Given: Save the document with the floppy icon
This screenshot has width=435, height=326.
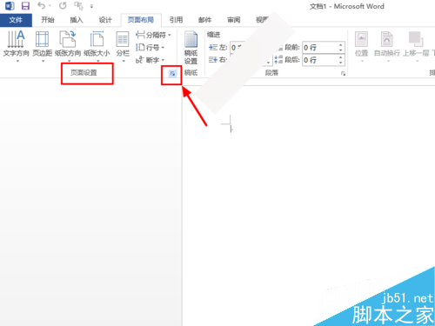Looking at the screenshot, I should pyautogui.click(x=25, y=6).
